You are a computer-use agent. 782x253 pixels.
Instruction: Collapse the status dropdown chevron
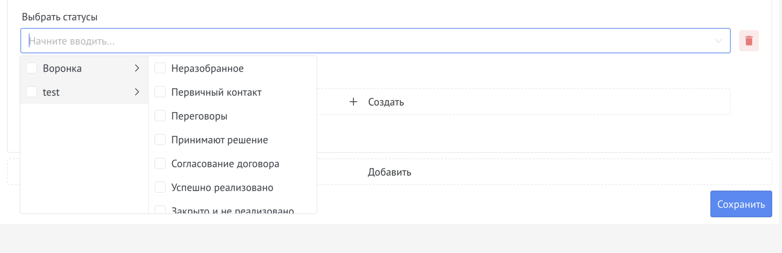[x=718, y=41]
